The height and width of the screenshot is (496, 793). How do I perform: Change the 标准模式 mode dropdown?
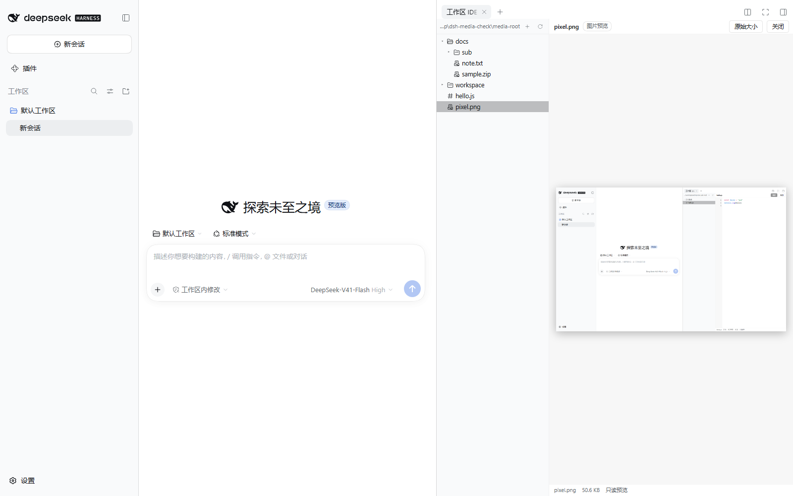coord(234,234)
